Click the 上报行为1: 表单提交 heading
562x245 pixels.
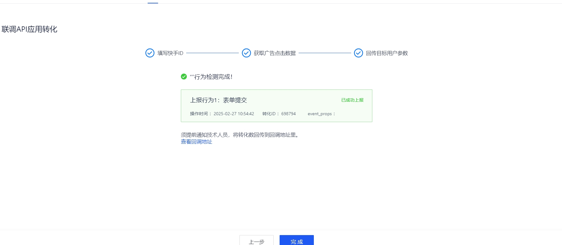219,100
